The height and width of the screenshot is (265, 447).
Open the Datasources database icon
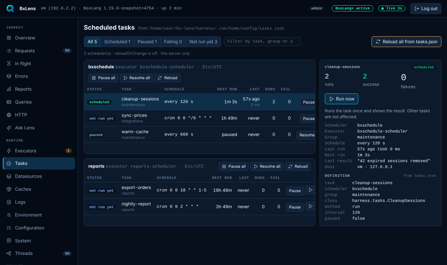9,176
